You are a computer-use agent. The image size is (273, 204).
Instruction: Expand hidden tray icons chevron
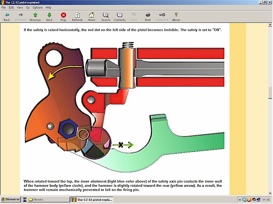(x=240, y=200)
